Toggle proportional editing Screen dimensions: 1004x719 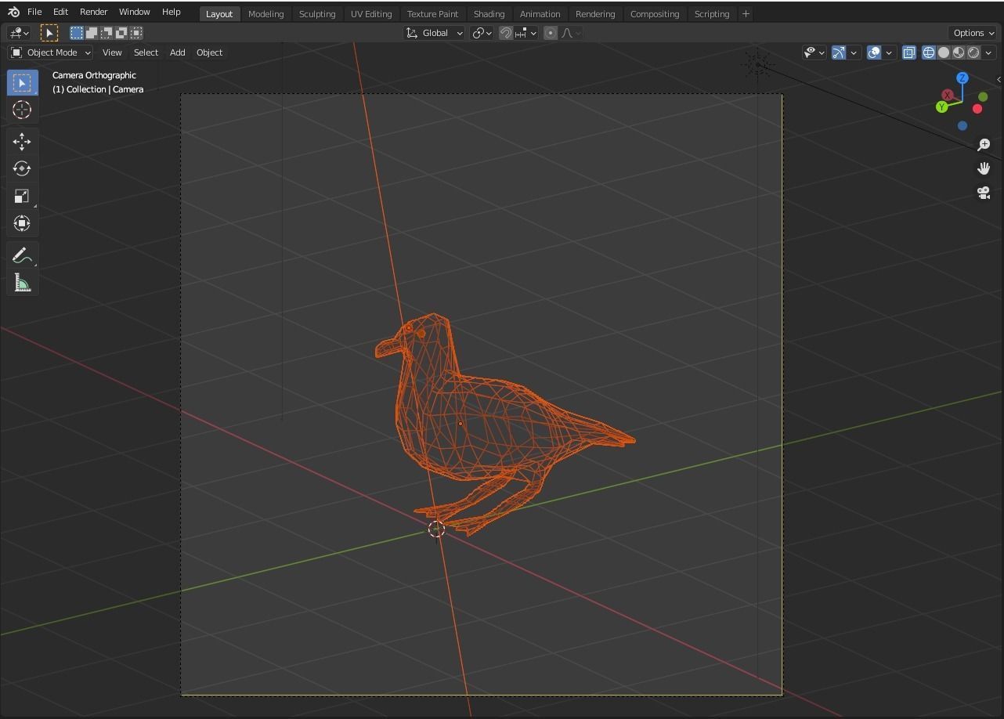[551, 33]
